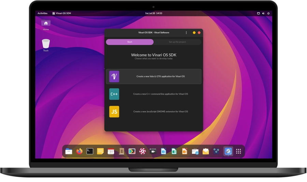
Task: Open the Calendar app in the dock
Action: coord(111,151)
